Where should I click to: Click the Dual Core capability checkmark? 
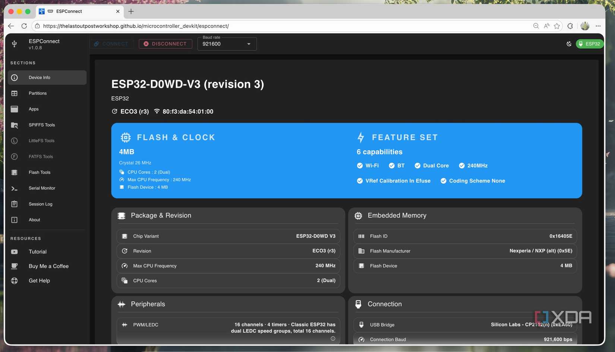tap(418, 166)
